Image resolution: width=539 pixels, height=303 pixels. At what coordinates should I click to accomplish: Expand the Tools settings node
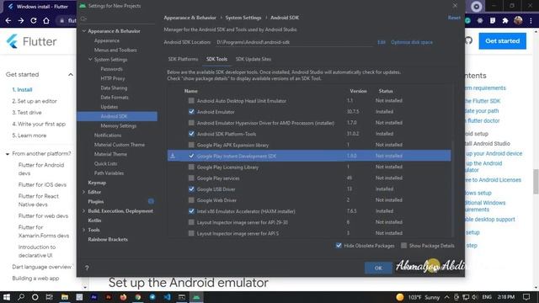[83, 230]
